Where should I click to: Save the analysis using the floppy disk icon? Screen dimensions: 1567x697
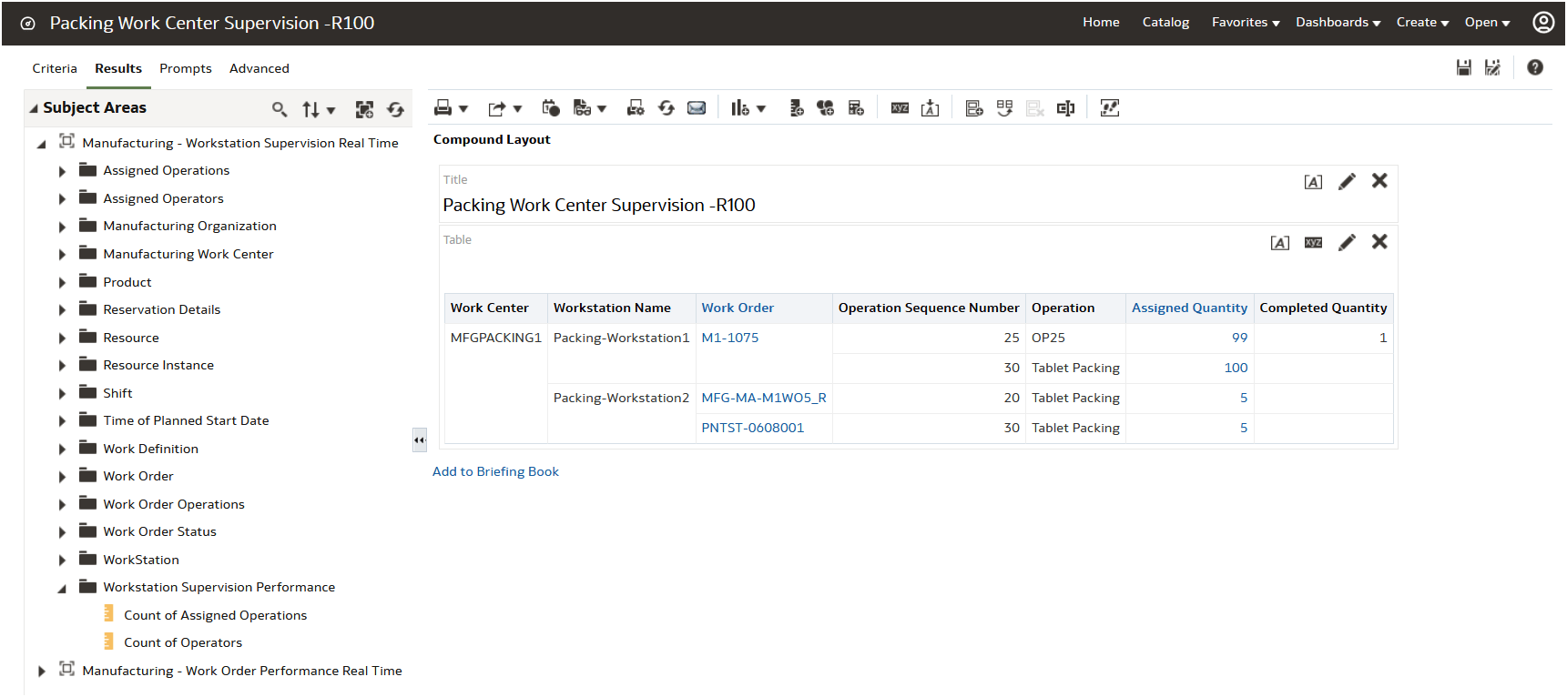tap(1464, 67)
